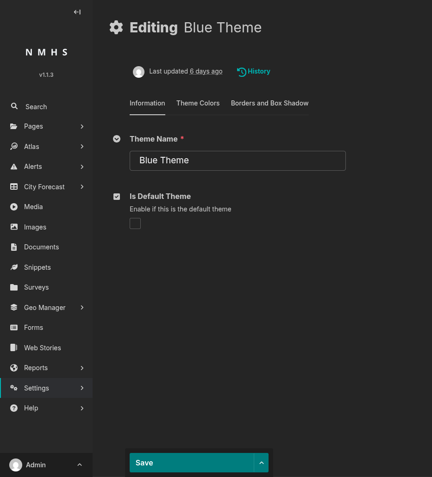Click the Search magnifier icon
The image size is (432, 477).
(x=14, y=106)
